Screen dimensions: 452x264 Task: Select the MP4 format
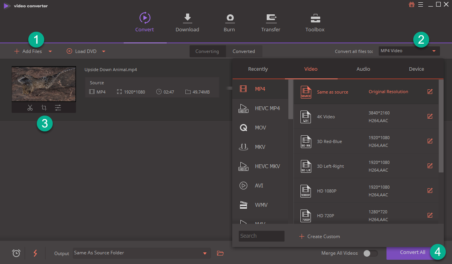260,89
